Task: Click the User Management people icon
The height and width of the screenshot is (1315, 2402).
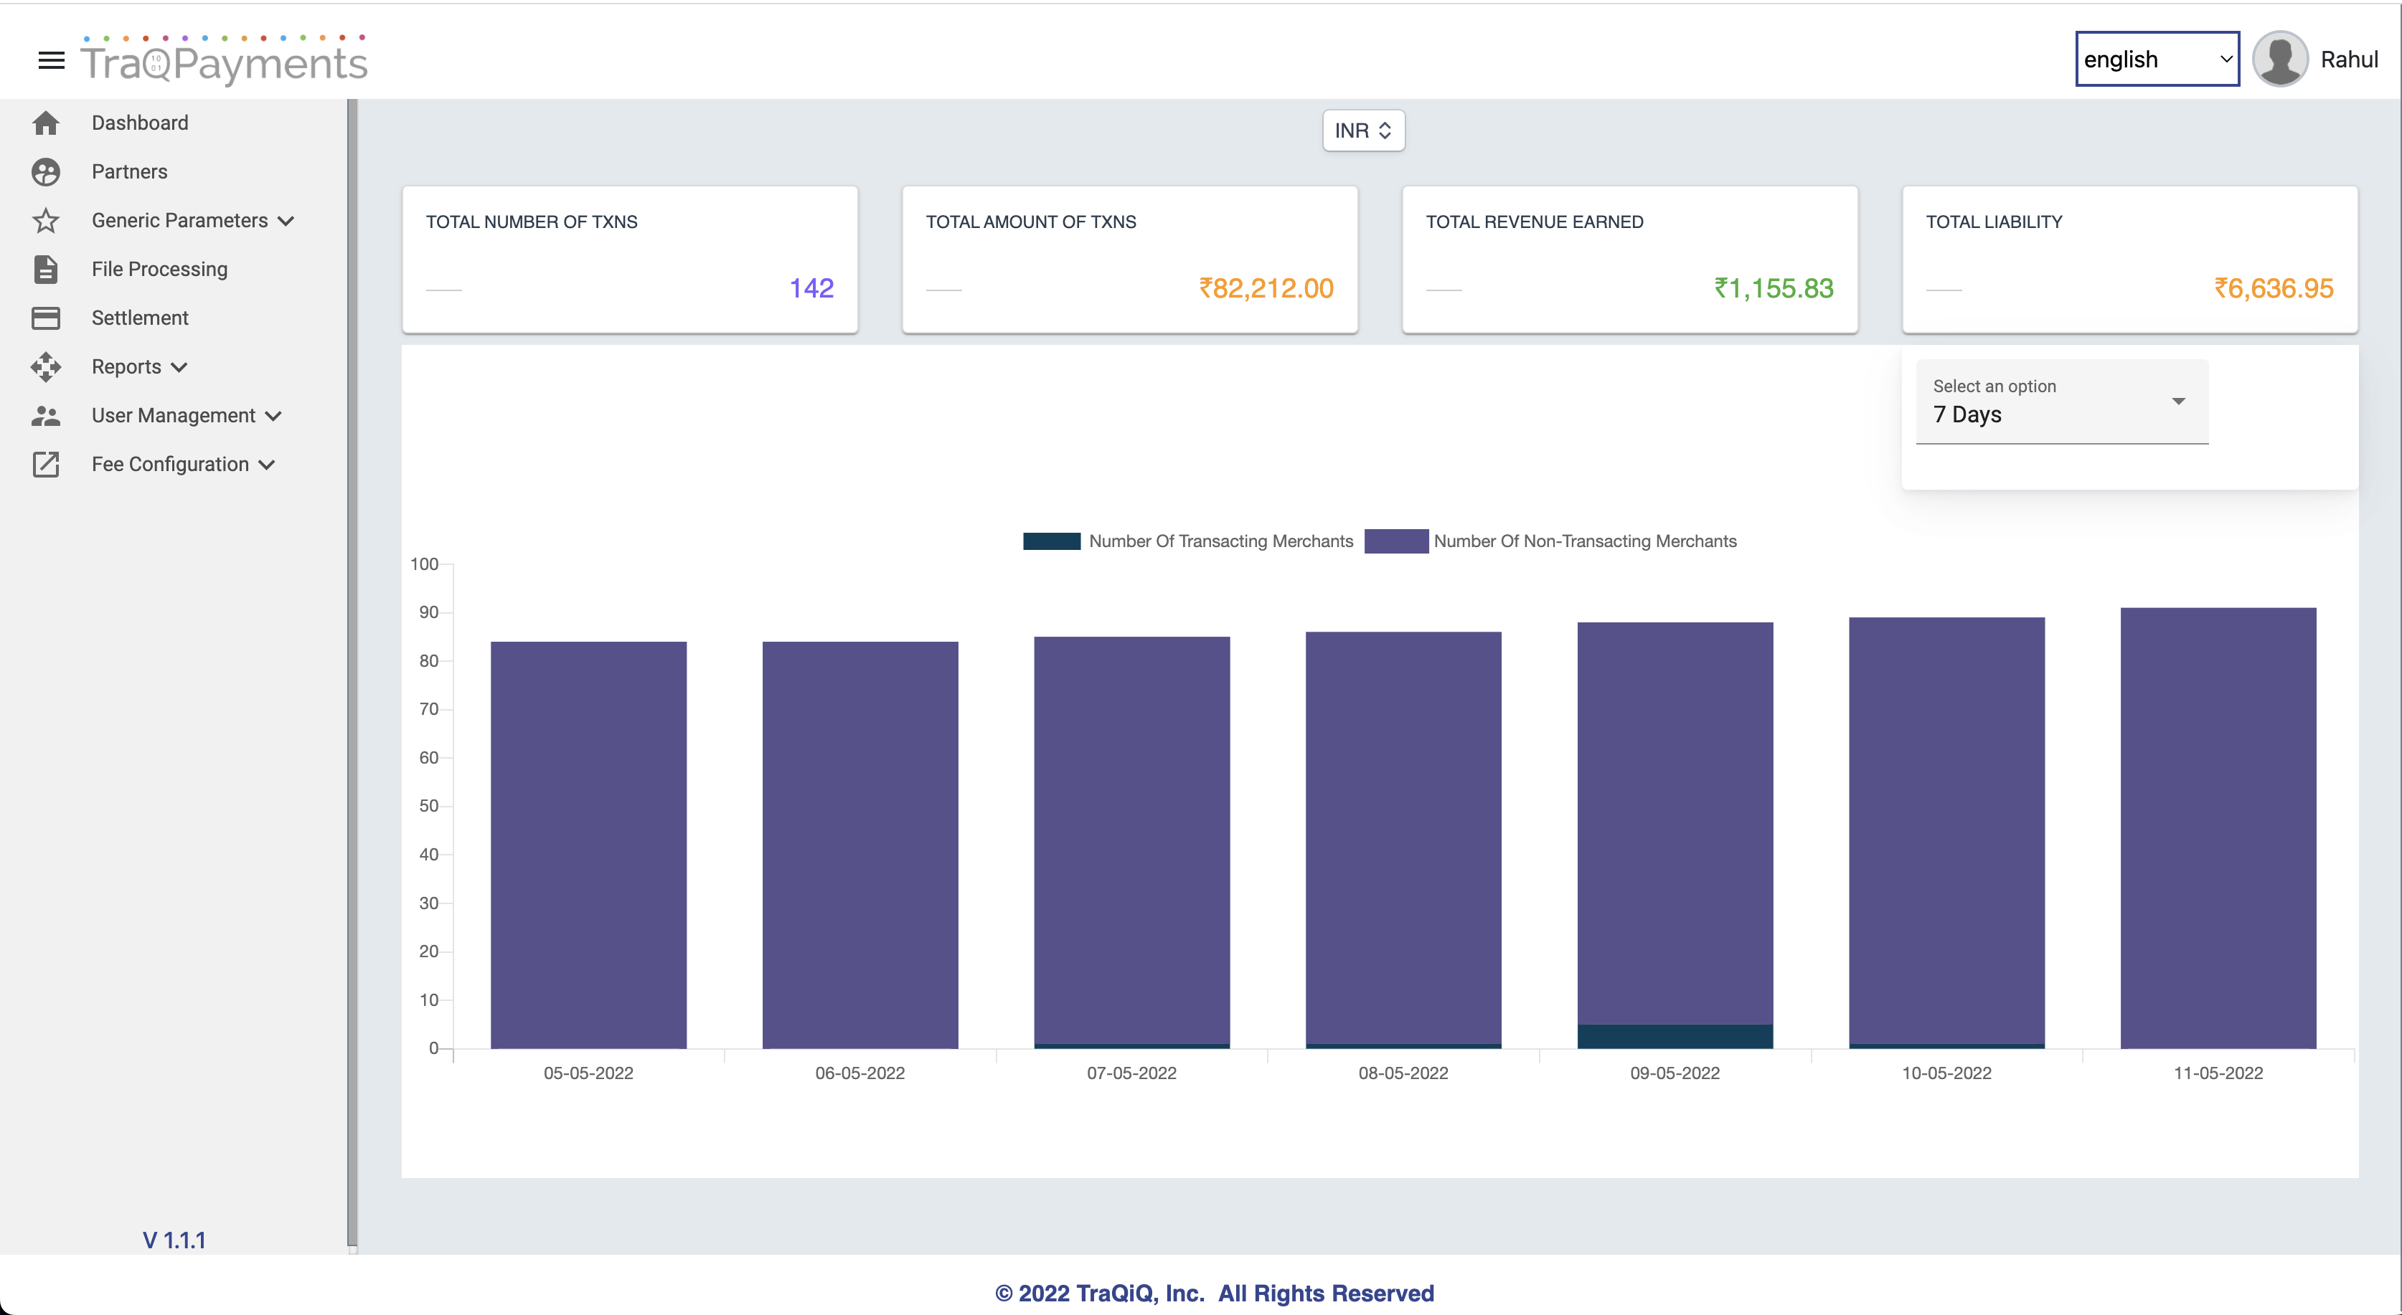Action: (x=46, y=416)
